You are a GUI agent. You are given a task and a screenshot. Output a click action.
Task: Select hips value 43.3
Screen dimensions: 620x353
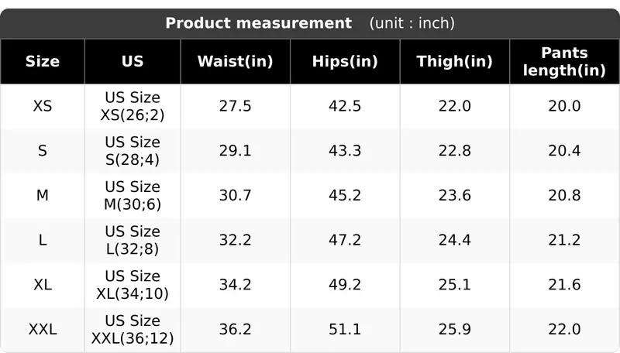click(x=345, y=151)
